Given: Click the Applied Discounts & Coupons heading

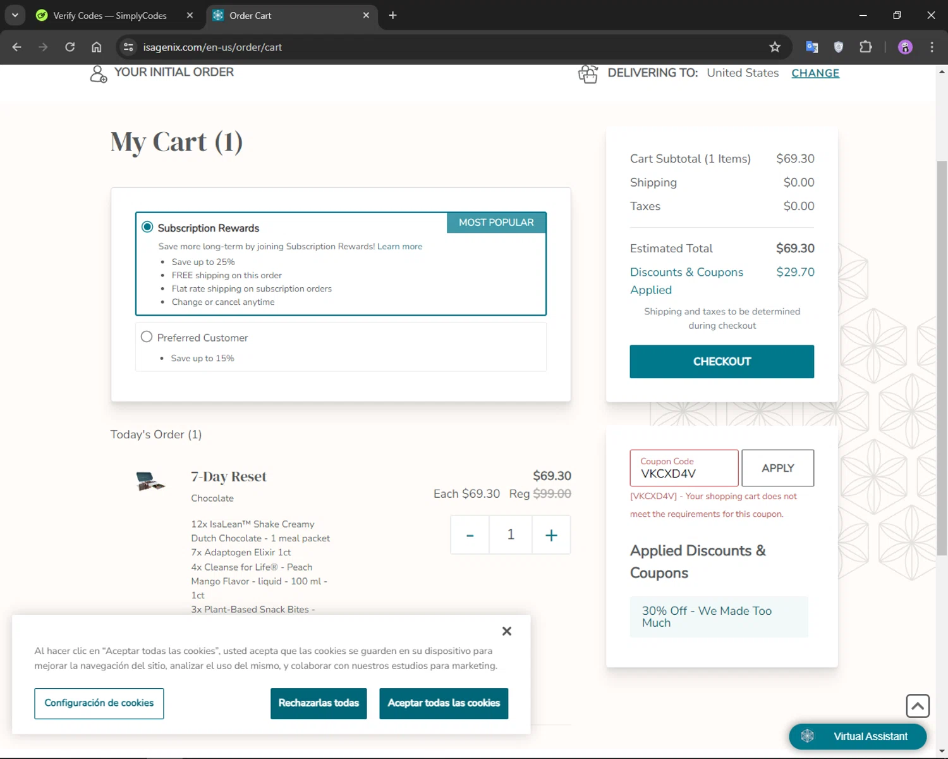Looking at the screenshot, I should pos(698,562).
